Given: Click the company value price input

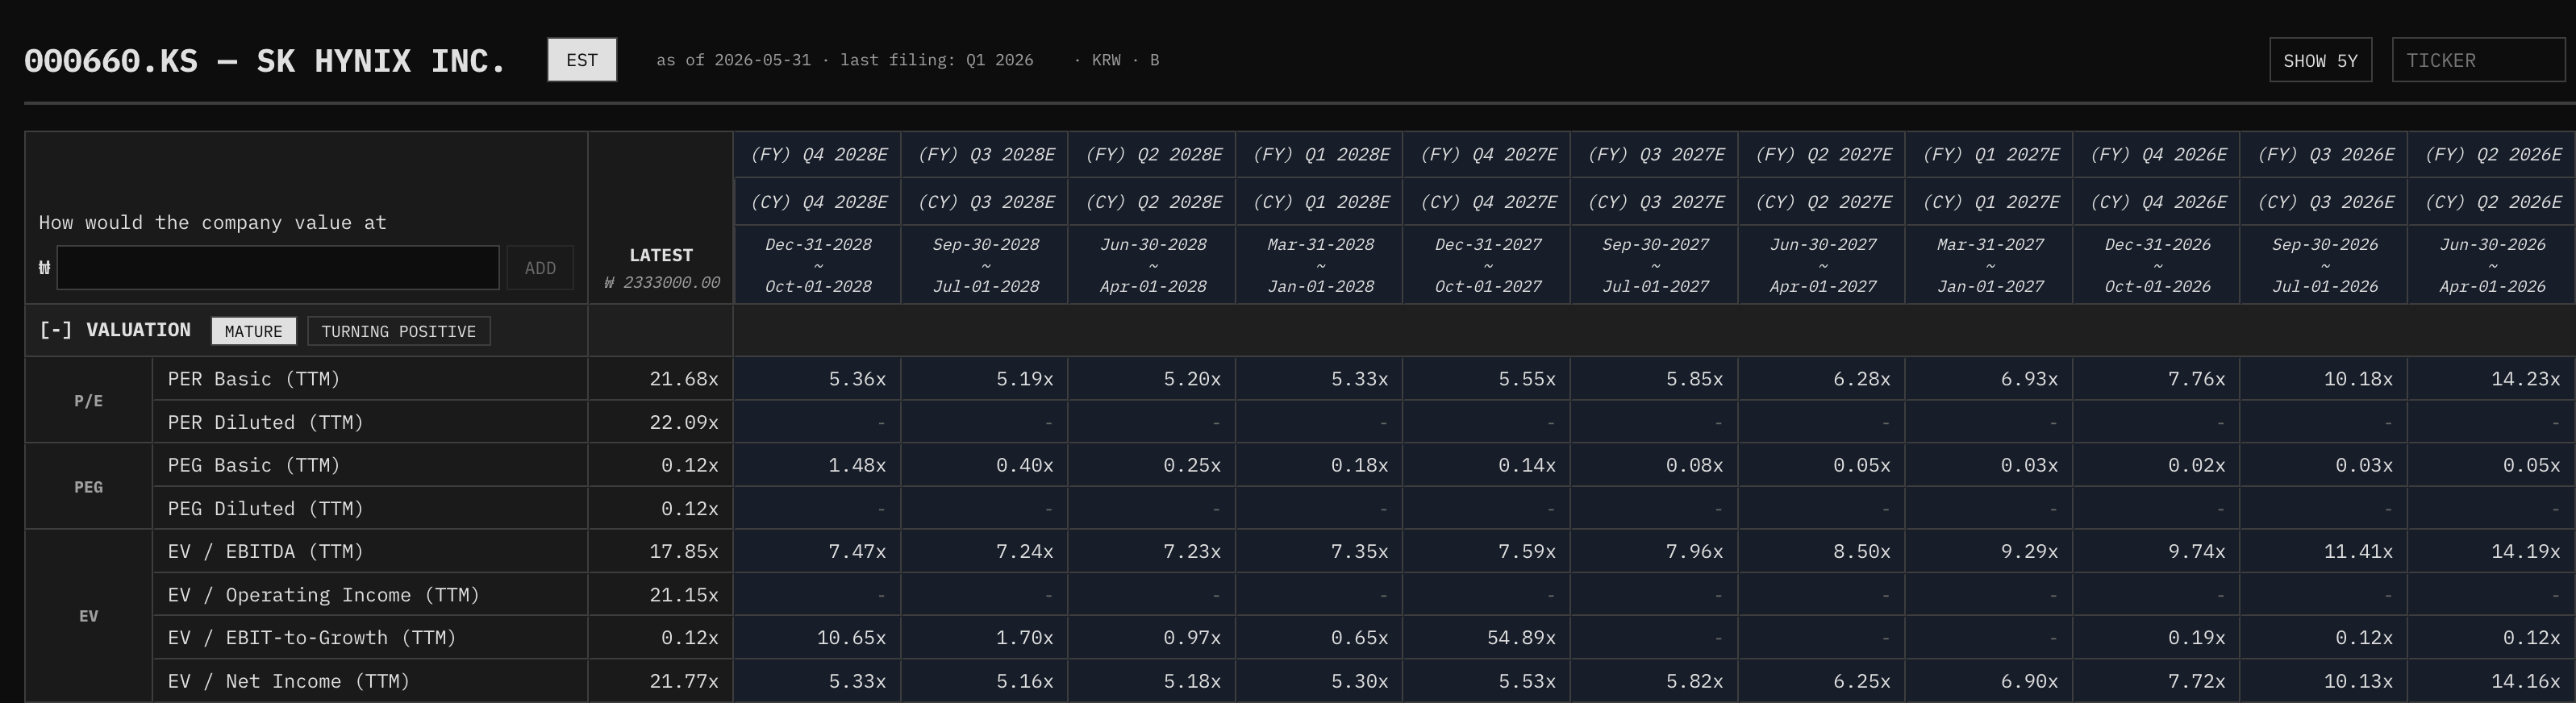Looking at the screenshot, I should coord(278,268).
